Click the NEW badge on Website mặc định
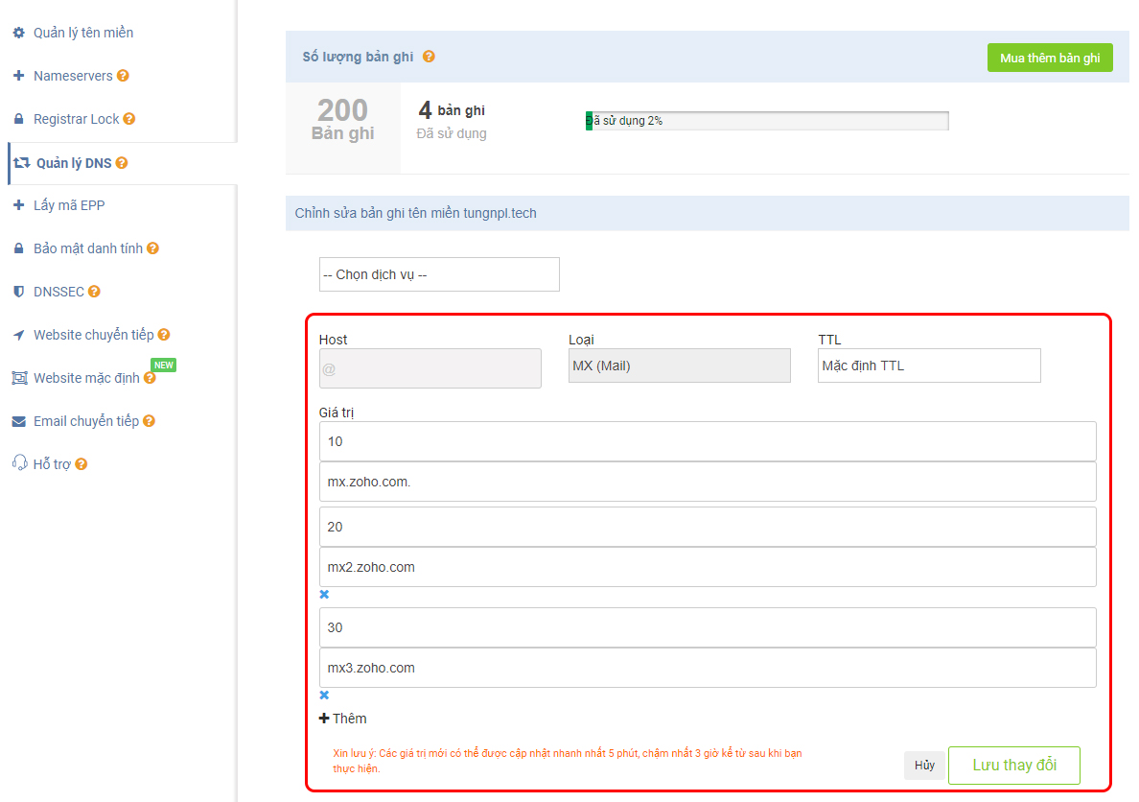Image resolution: width=1139 pixels, height=802 pixels. click(163, 365)
